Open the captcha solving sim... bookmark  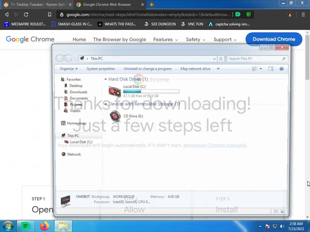(x=229, y=24)
